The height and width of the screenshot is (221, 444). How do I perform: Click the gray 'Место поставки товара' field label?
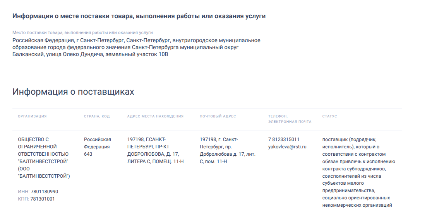coord(82,32)
